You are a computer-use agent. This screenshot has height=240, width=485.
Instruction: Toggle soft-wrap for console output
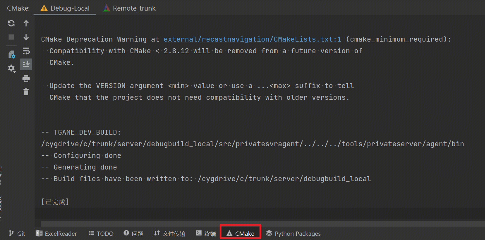click(x=26, y=51)
